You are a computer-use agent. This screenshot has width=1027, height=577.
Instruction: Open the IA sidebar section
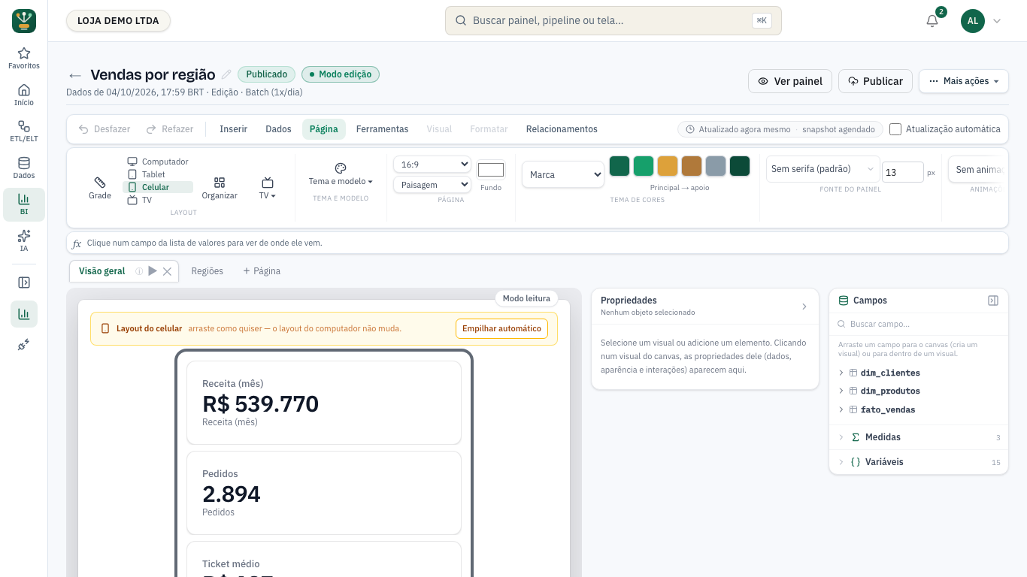coord(24,240)
